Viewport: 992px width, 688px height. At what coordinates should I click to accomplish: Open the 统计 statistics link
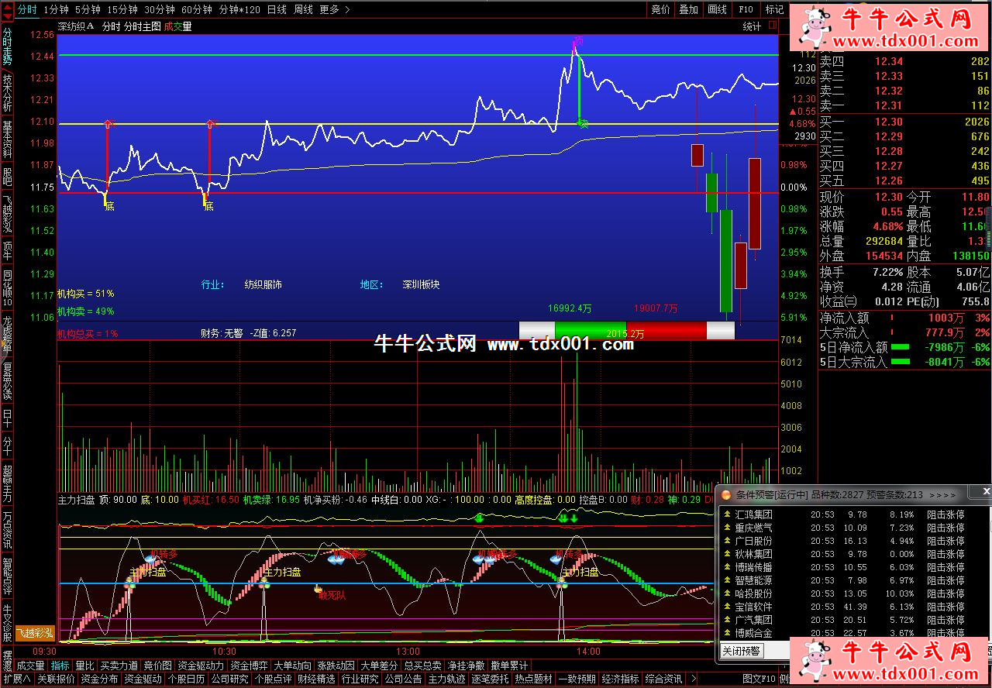752,26
